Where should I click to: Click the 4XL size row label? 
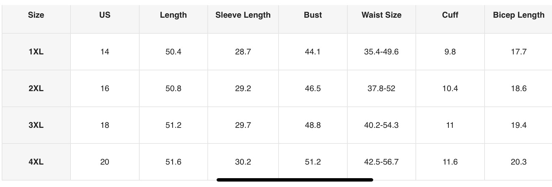click(x=36, y=162)
